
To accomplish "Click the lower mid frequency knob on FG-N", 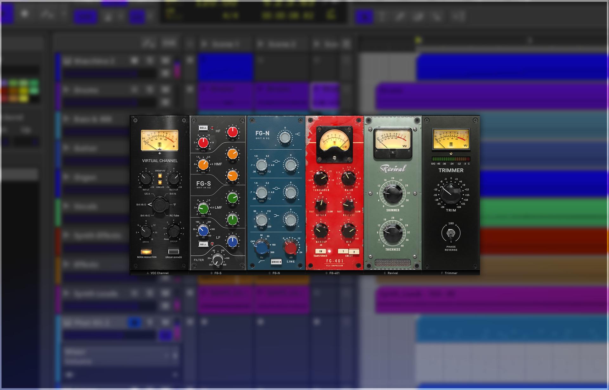I will [261, 192].
